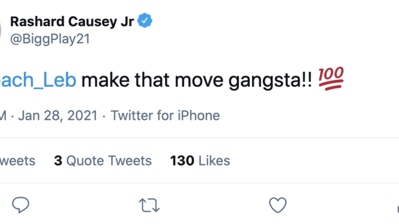Like the tweet with the heart icon

tap(278, 205)
